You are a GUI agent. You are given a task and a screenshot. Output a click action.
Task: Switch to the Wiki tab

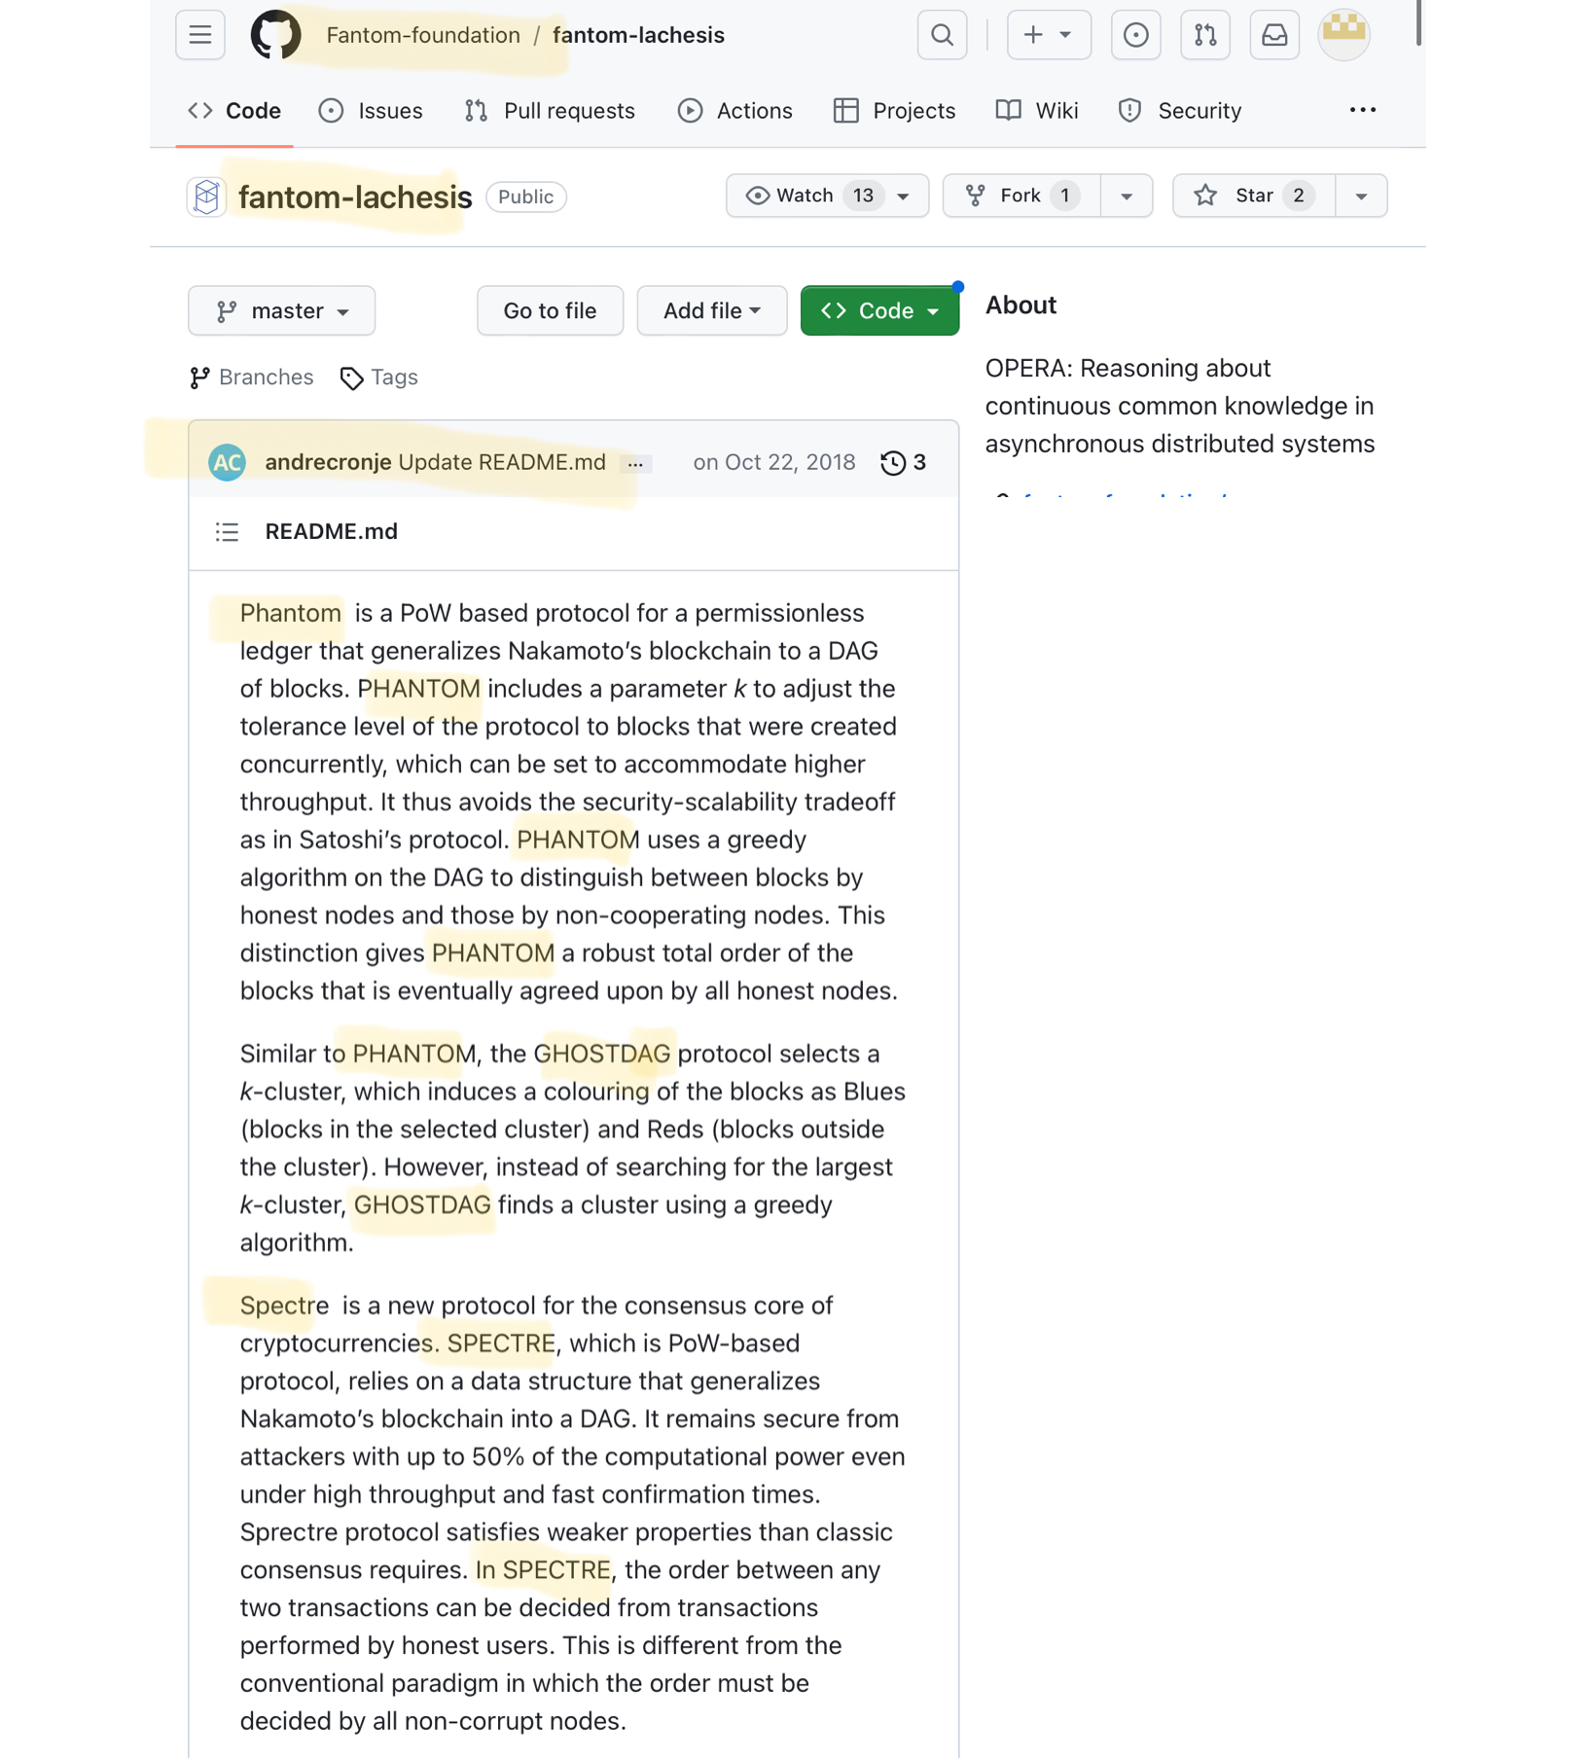tap(1037, 111)
